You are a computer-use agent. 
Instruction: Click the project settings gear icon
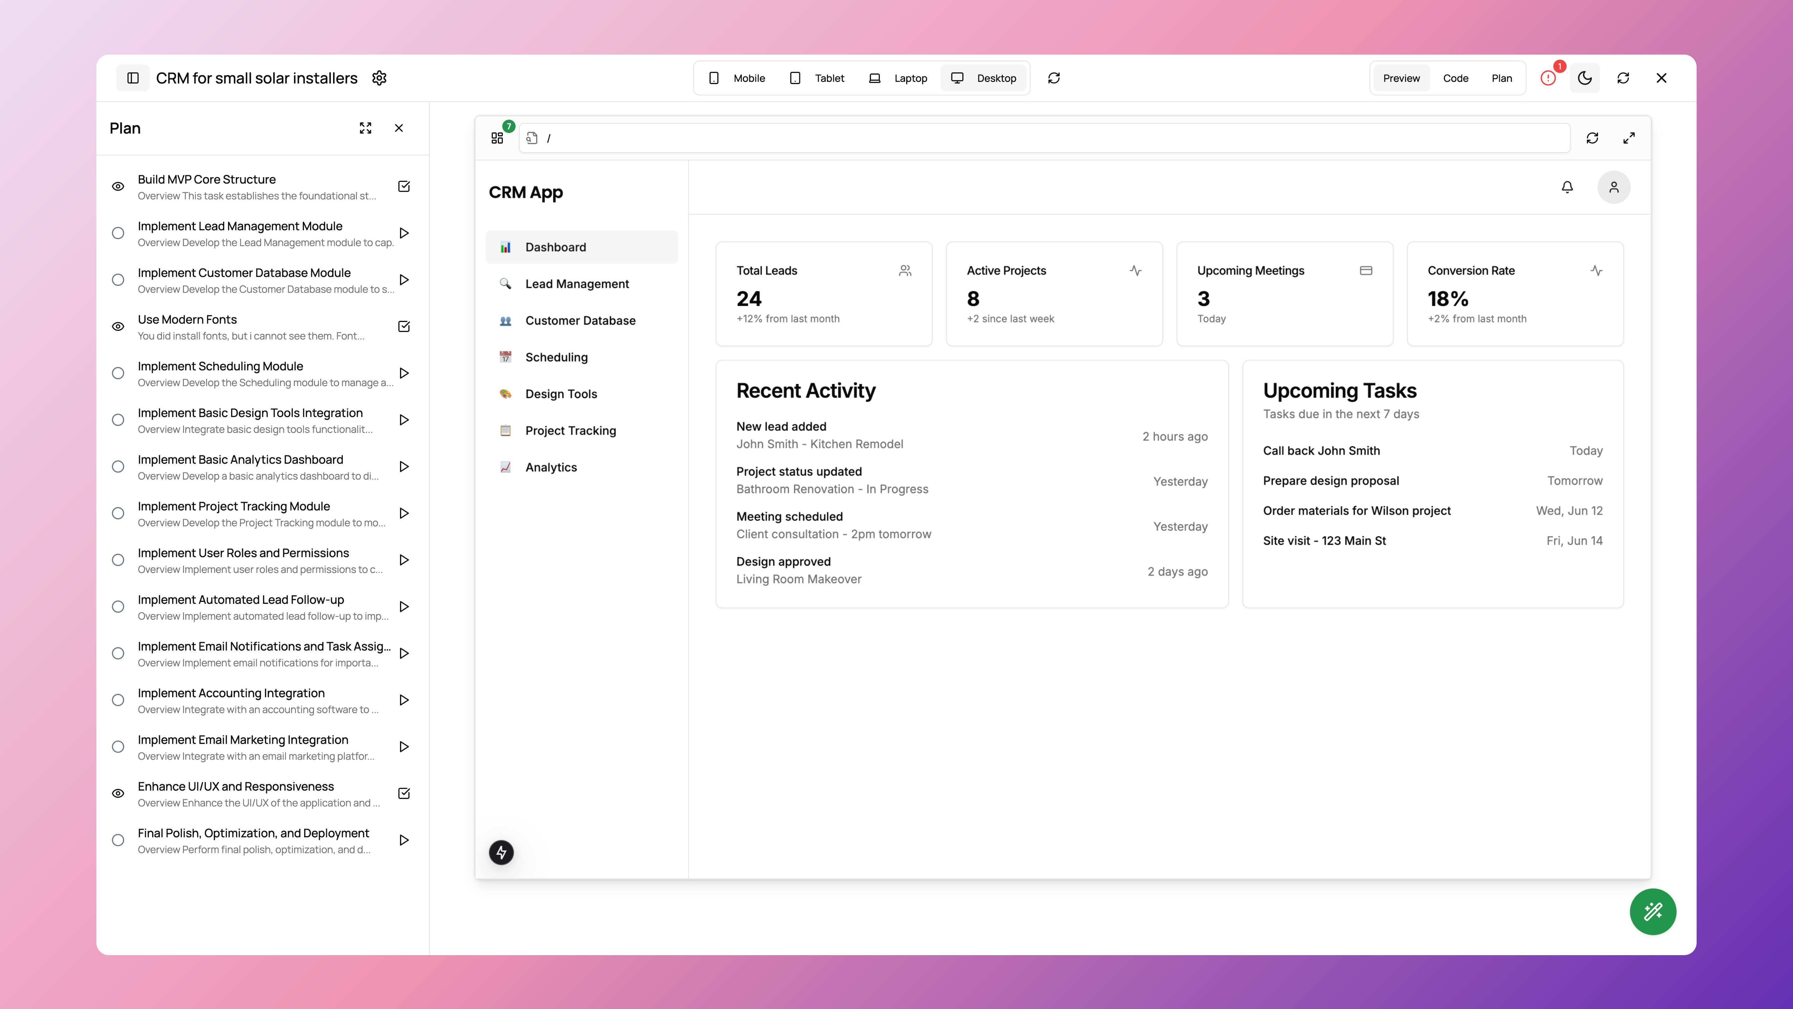[x=379, y=78]
